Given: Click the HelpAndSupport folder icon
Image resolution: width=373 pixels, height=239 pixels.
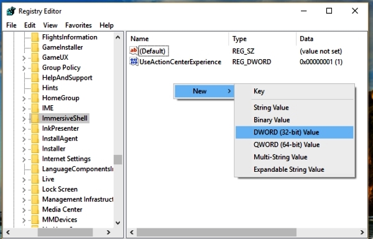Looking at the screenshot, I should (35, 78).
